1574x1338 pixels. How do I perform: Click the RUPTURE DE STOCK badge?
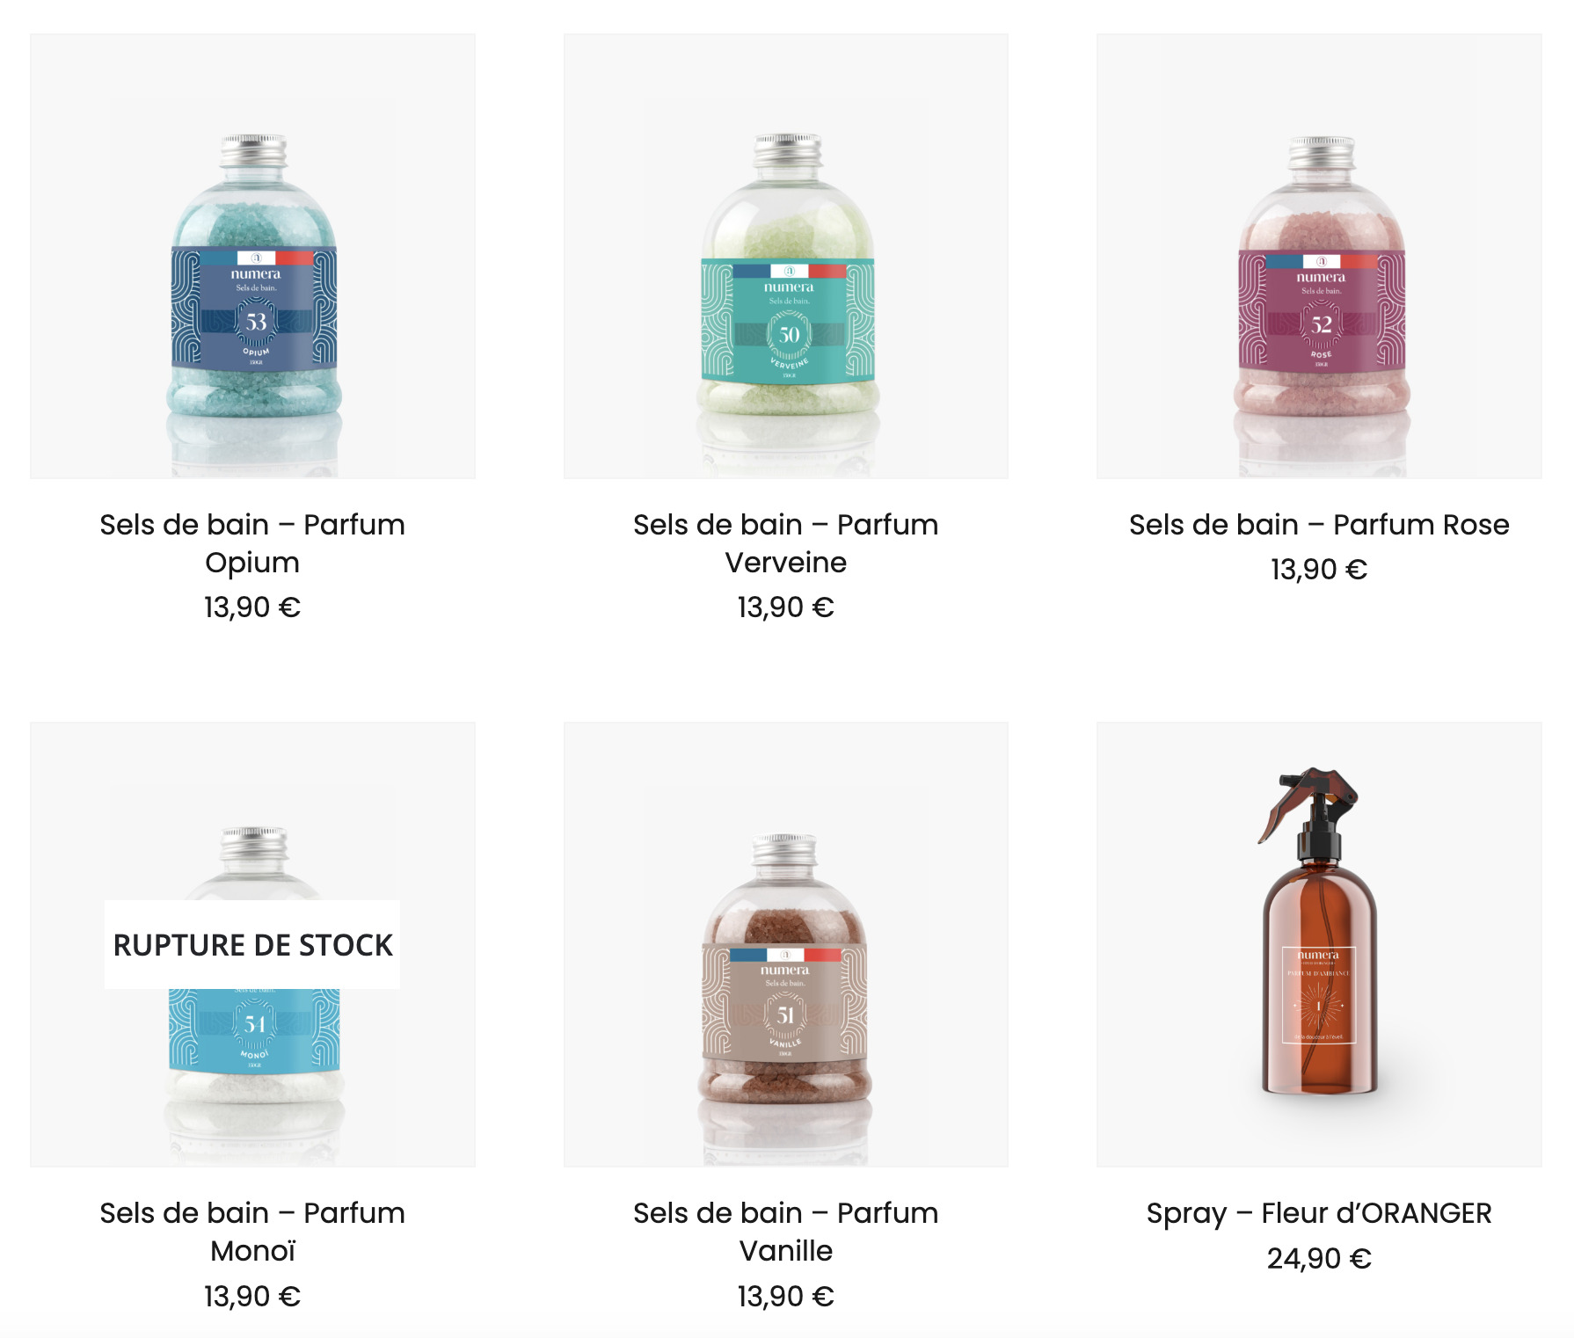tap(252, 945)
